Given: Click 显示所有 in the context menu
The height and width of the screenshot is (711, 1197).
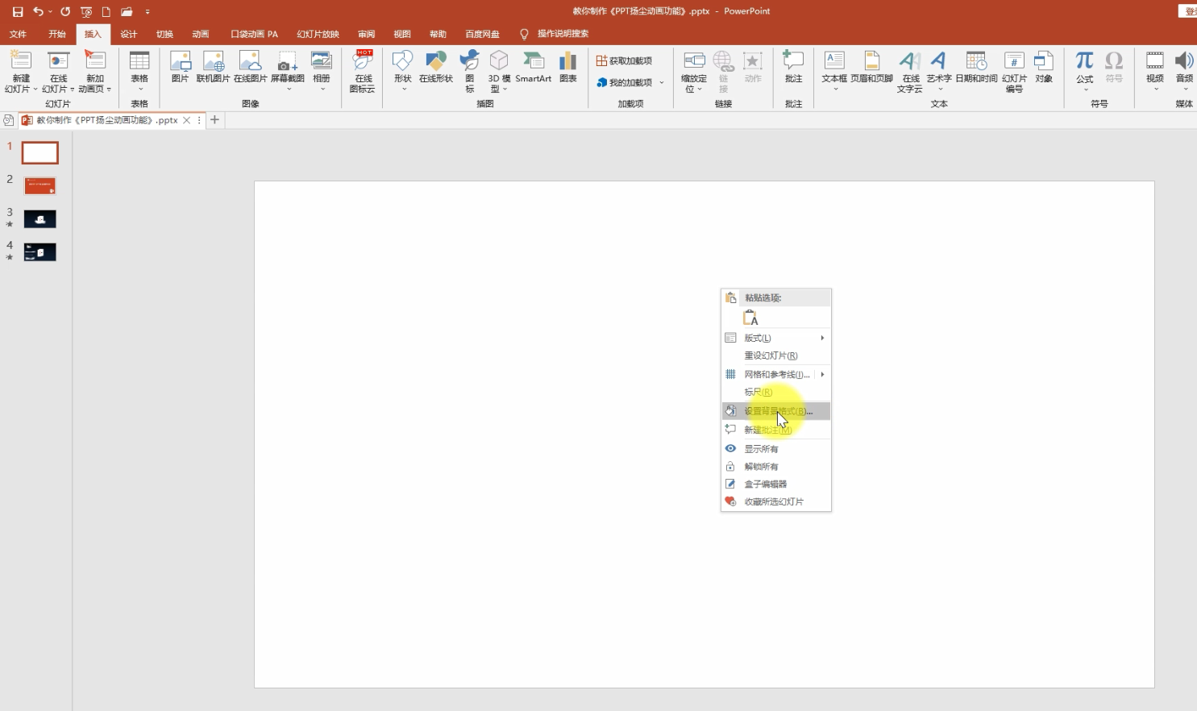Looking at the screenshot, I should tap(776, 449).
